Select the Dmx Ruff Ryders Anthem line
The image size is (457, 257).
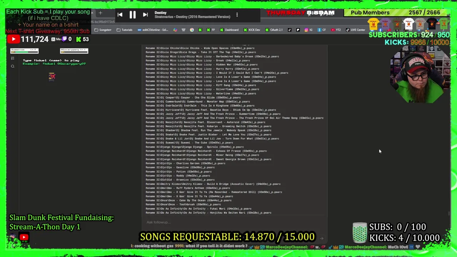tap(188, 188)
